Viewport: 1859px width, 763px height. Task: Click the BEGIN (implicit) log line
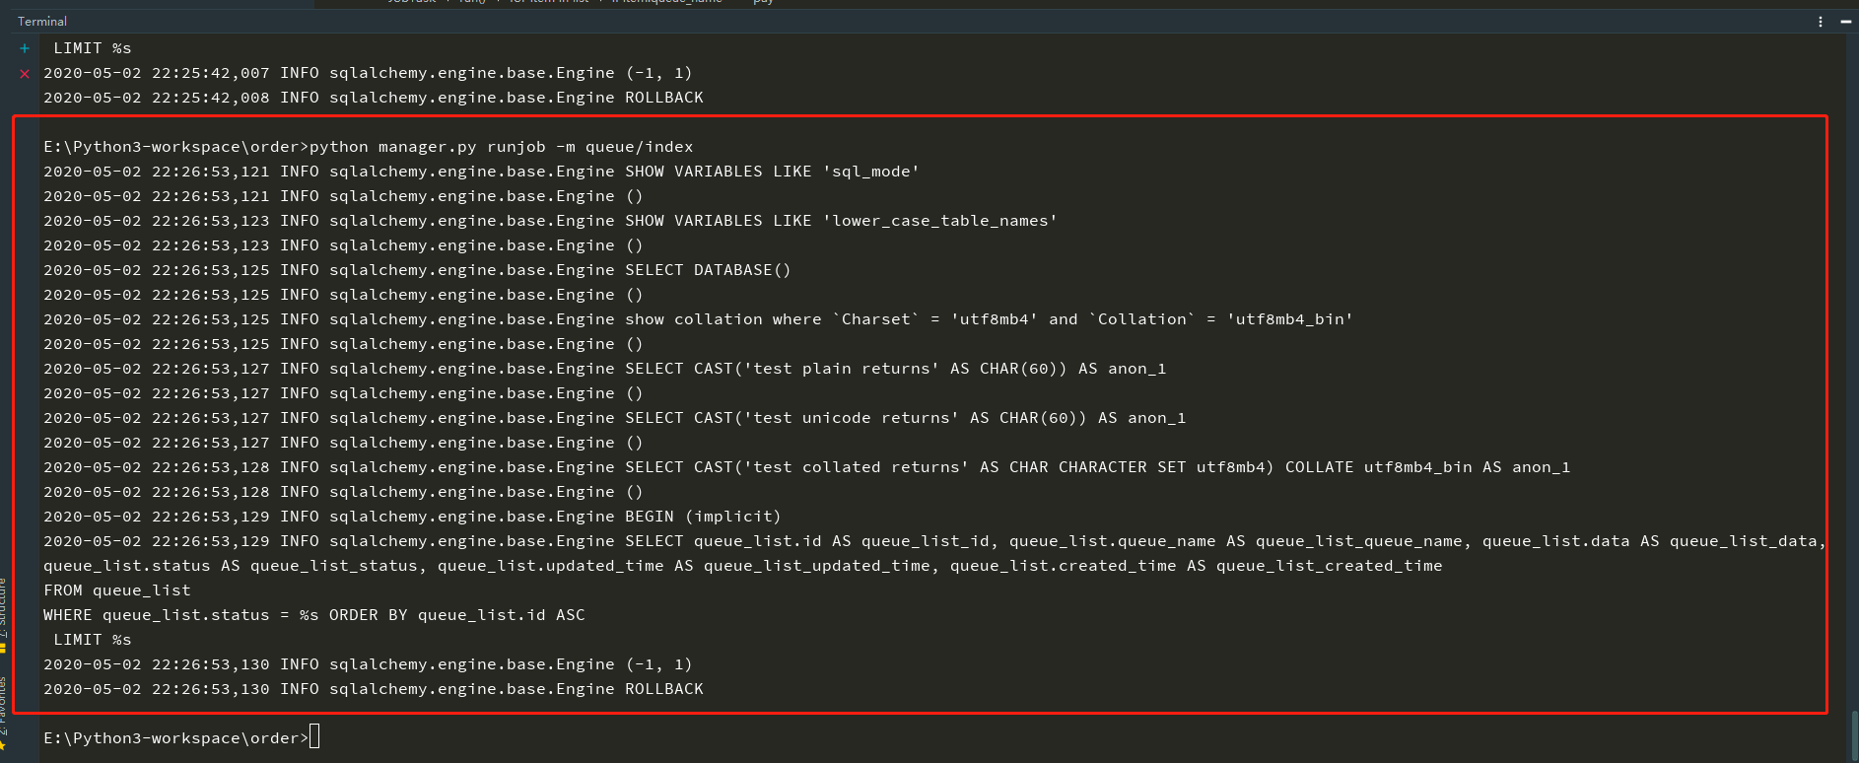(x=412, y=517)
